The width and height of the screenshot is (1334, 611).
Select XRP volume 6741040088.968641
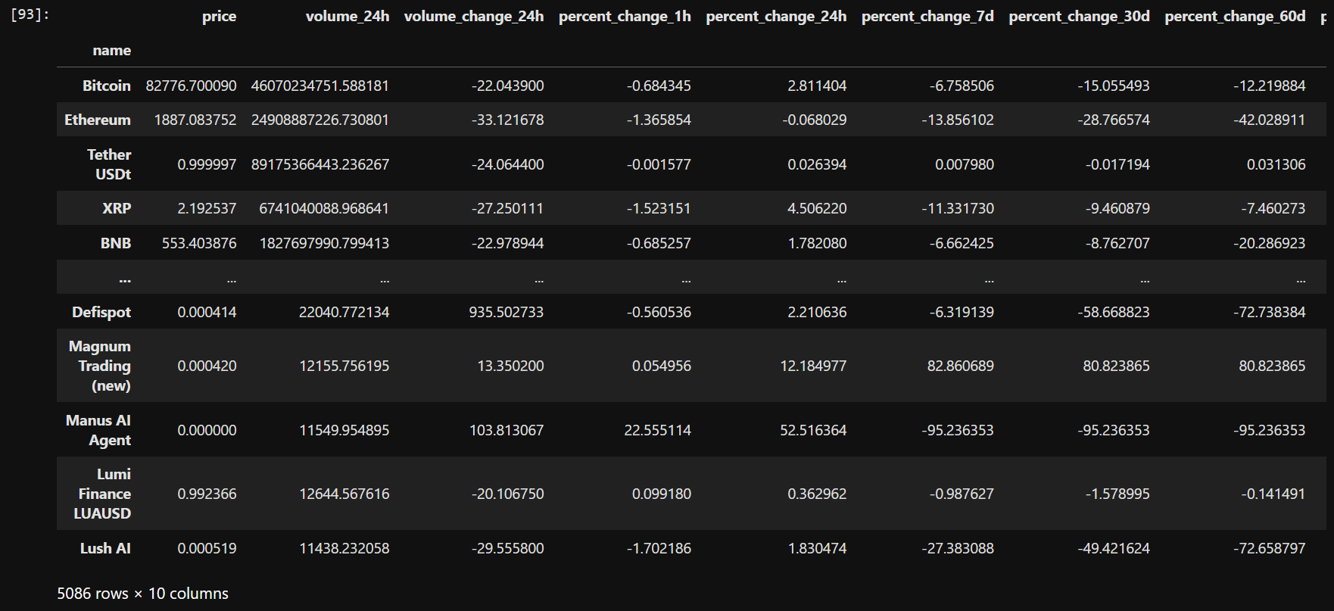pyautogui.click(x=324, y=208)
